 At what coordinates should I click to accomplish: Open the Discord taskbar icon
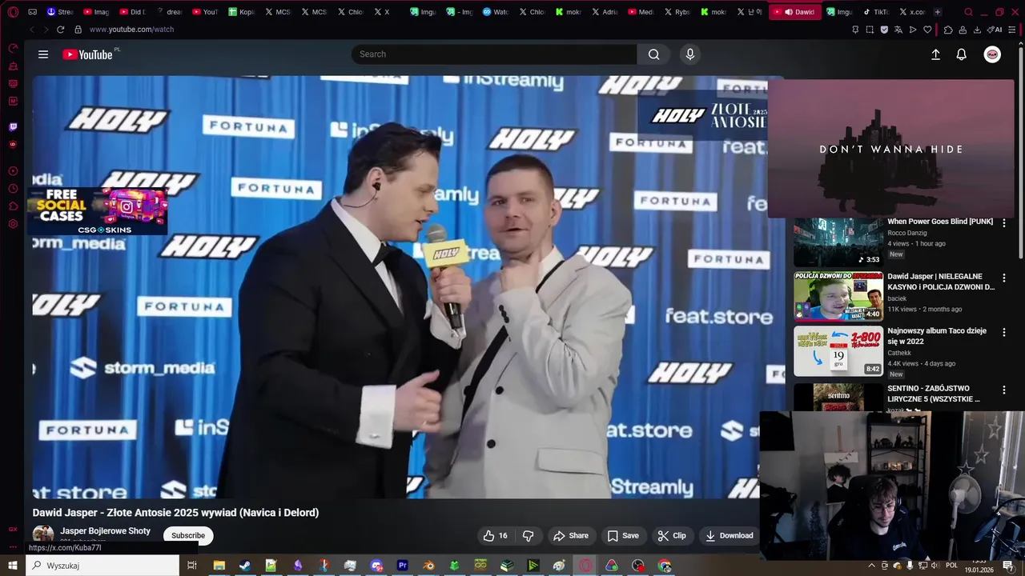(x=376, y=566)
